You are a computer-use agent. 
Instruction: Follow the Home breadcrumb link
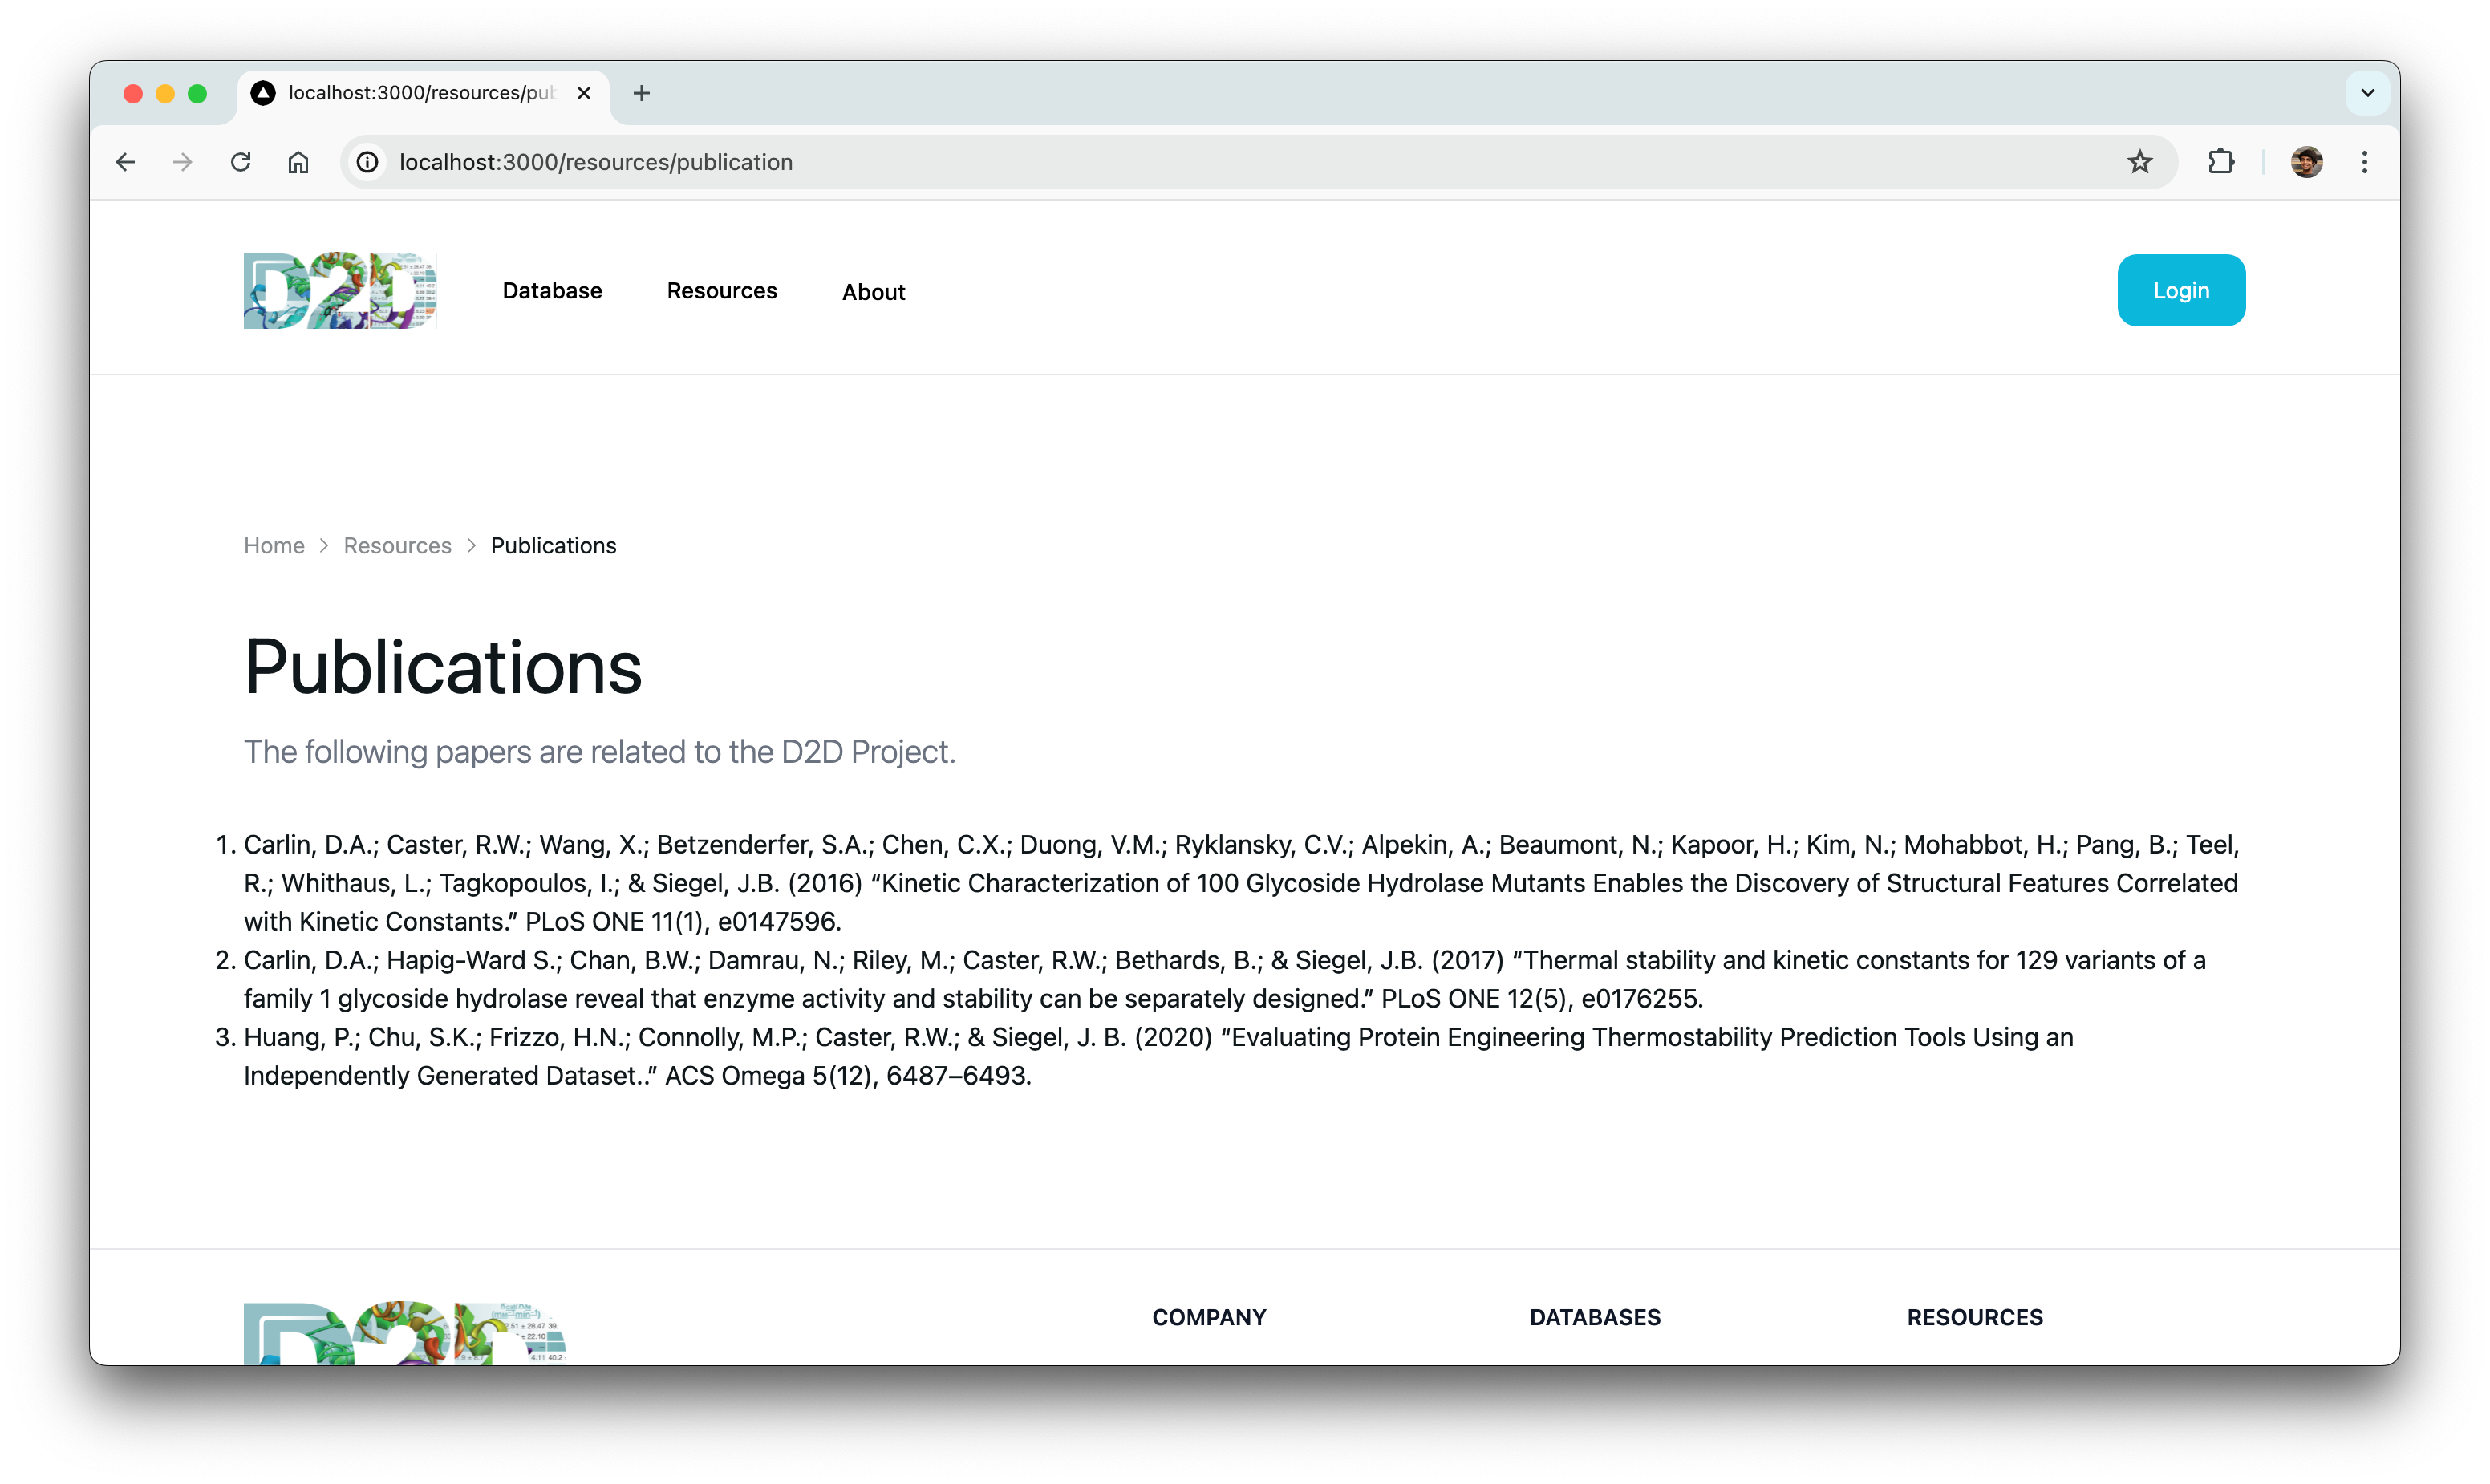tap(274, 546)
